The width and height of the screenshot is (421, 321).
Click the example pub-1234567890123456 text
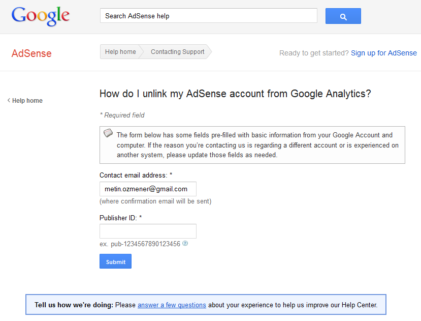tap(140, 244)
